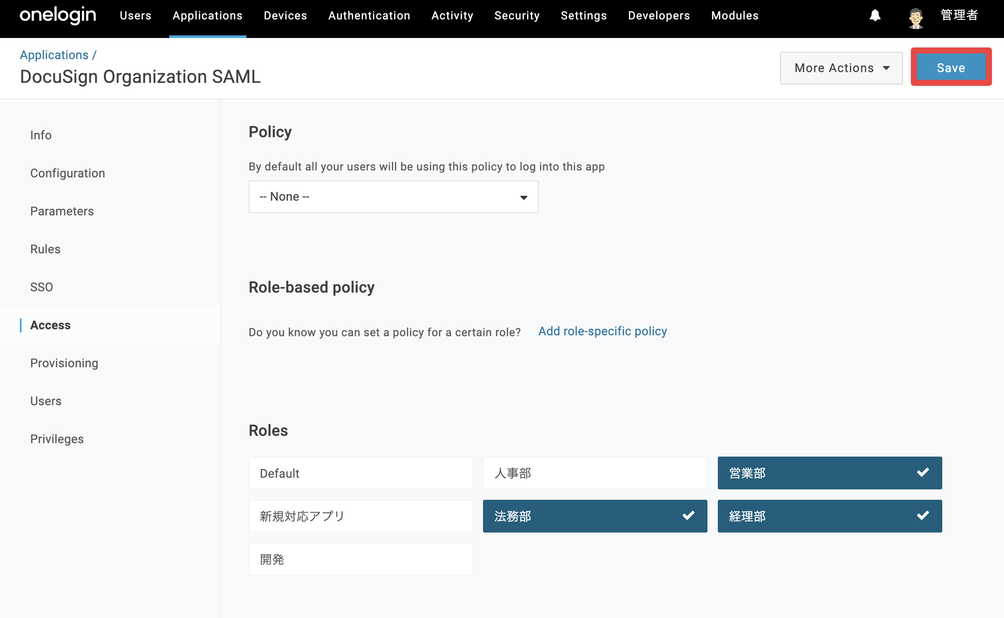Image resolution: width=1004 pixels, height=618 pixels.
Task: Click the Roles section heading
Action: click(268, 430)
